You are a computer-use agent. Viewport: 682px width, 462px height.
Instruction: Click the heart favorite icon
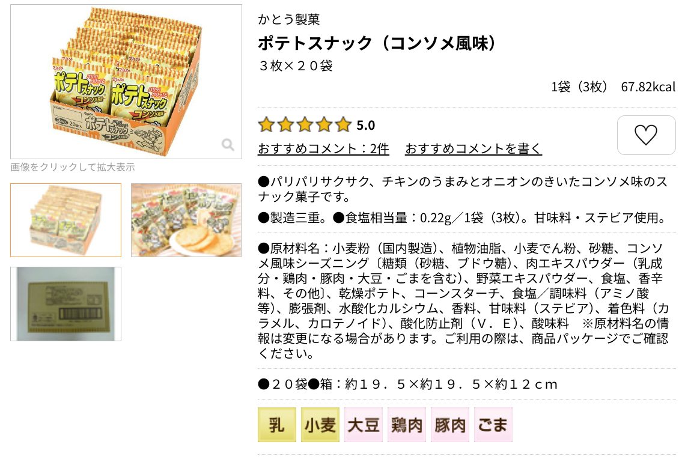pos(646,135)
